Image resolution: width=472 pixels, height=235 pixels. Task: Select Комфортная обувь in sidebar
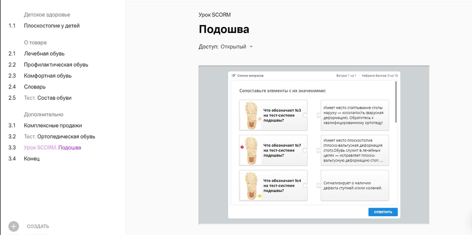[47, 76]
